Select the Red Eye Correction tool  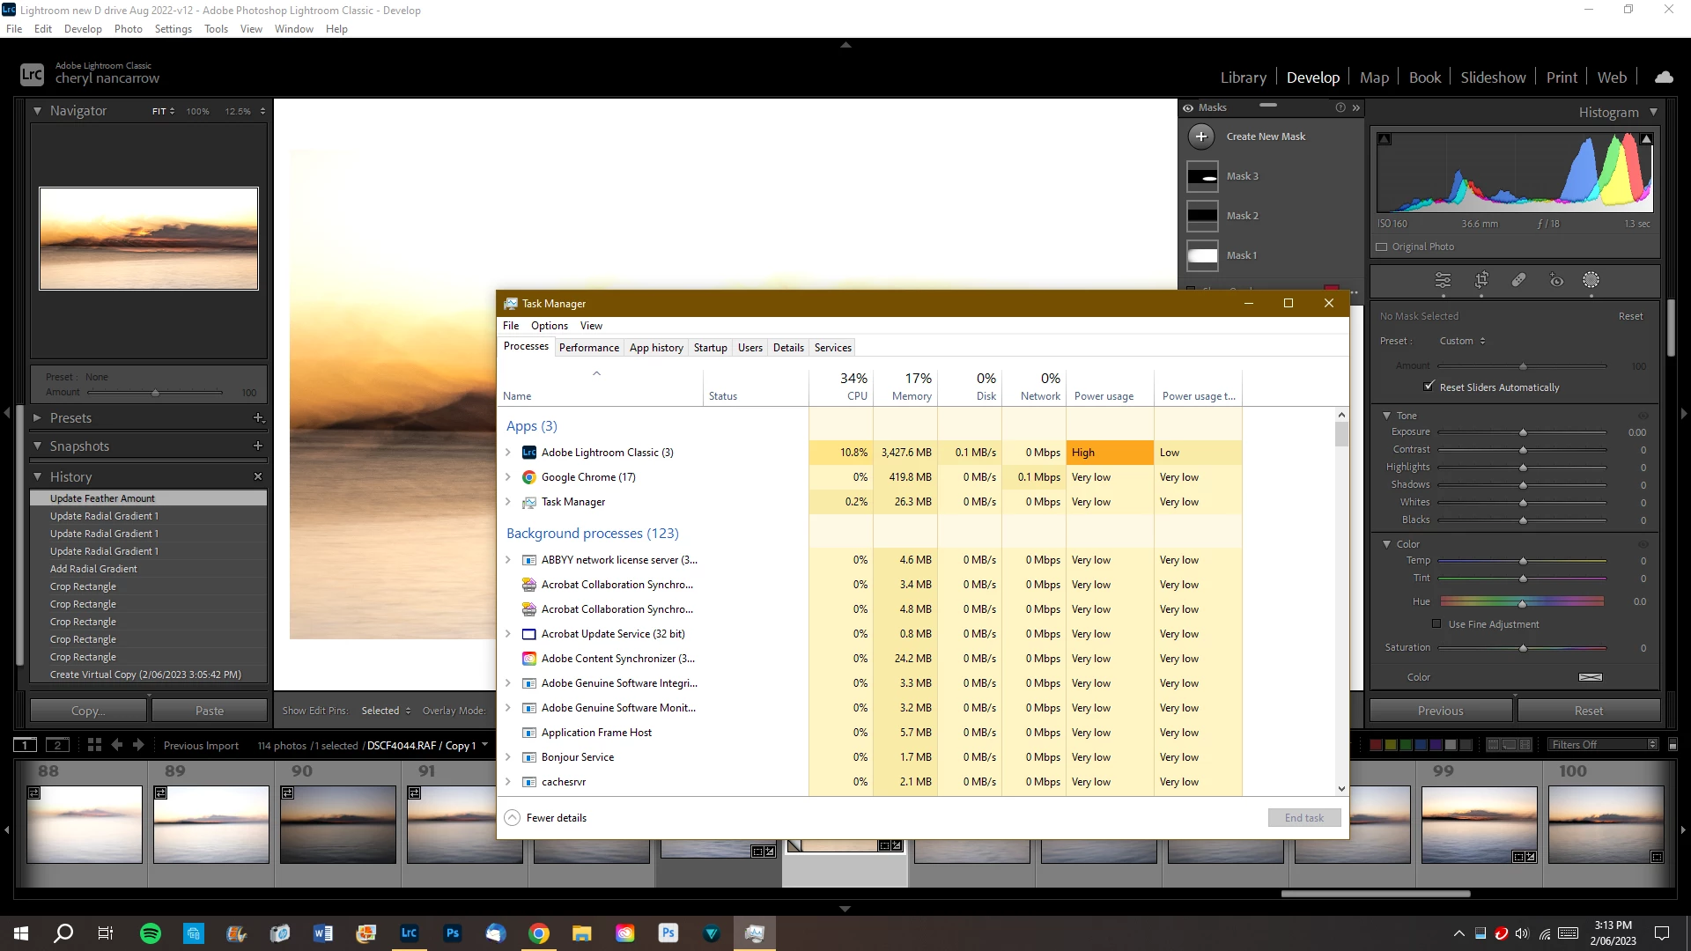coord(1556,280)
